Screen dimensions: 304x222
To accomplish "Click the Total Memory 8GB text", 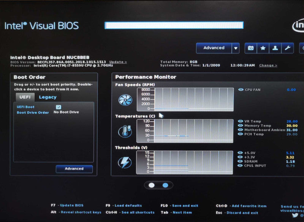I will point(179,62).
